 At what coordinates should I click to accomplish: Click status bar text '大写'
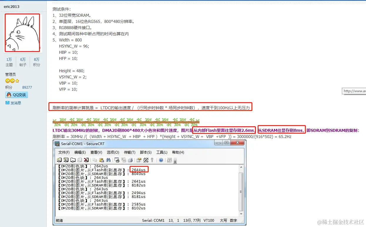click(x=223, y=221)
